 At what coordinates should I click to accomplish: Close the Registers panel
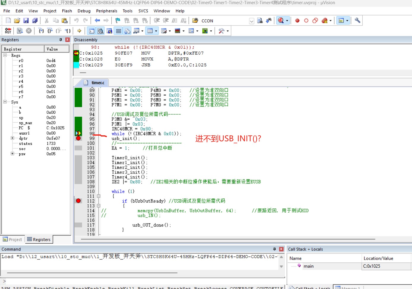pos(67,40)
